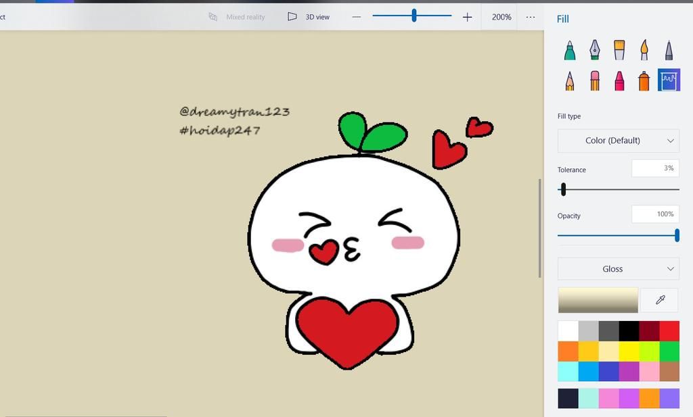Select the Crayon tool
The image size is (693, 417).
(619, 80)
